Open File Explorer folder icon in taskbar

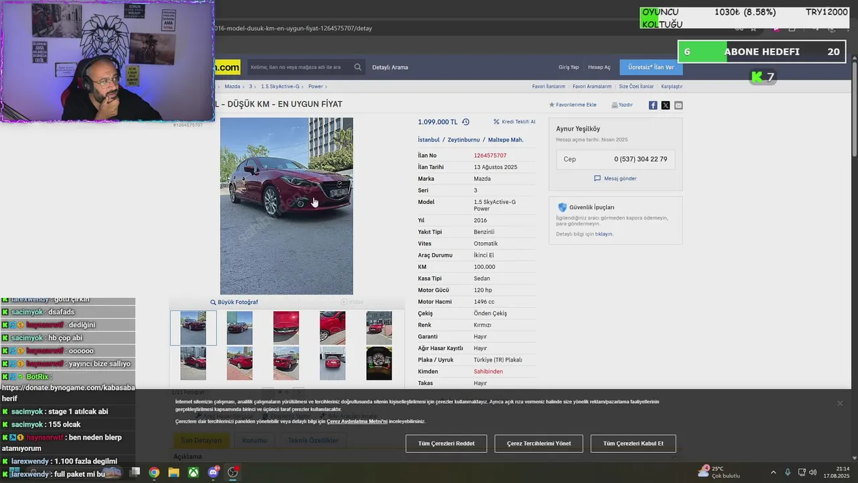174,472
